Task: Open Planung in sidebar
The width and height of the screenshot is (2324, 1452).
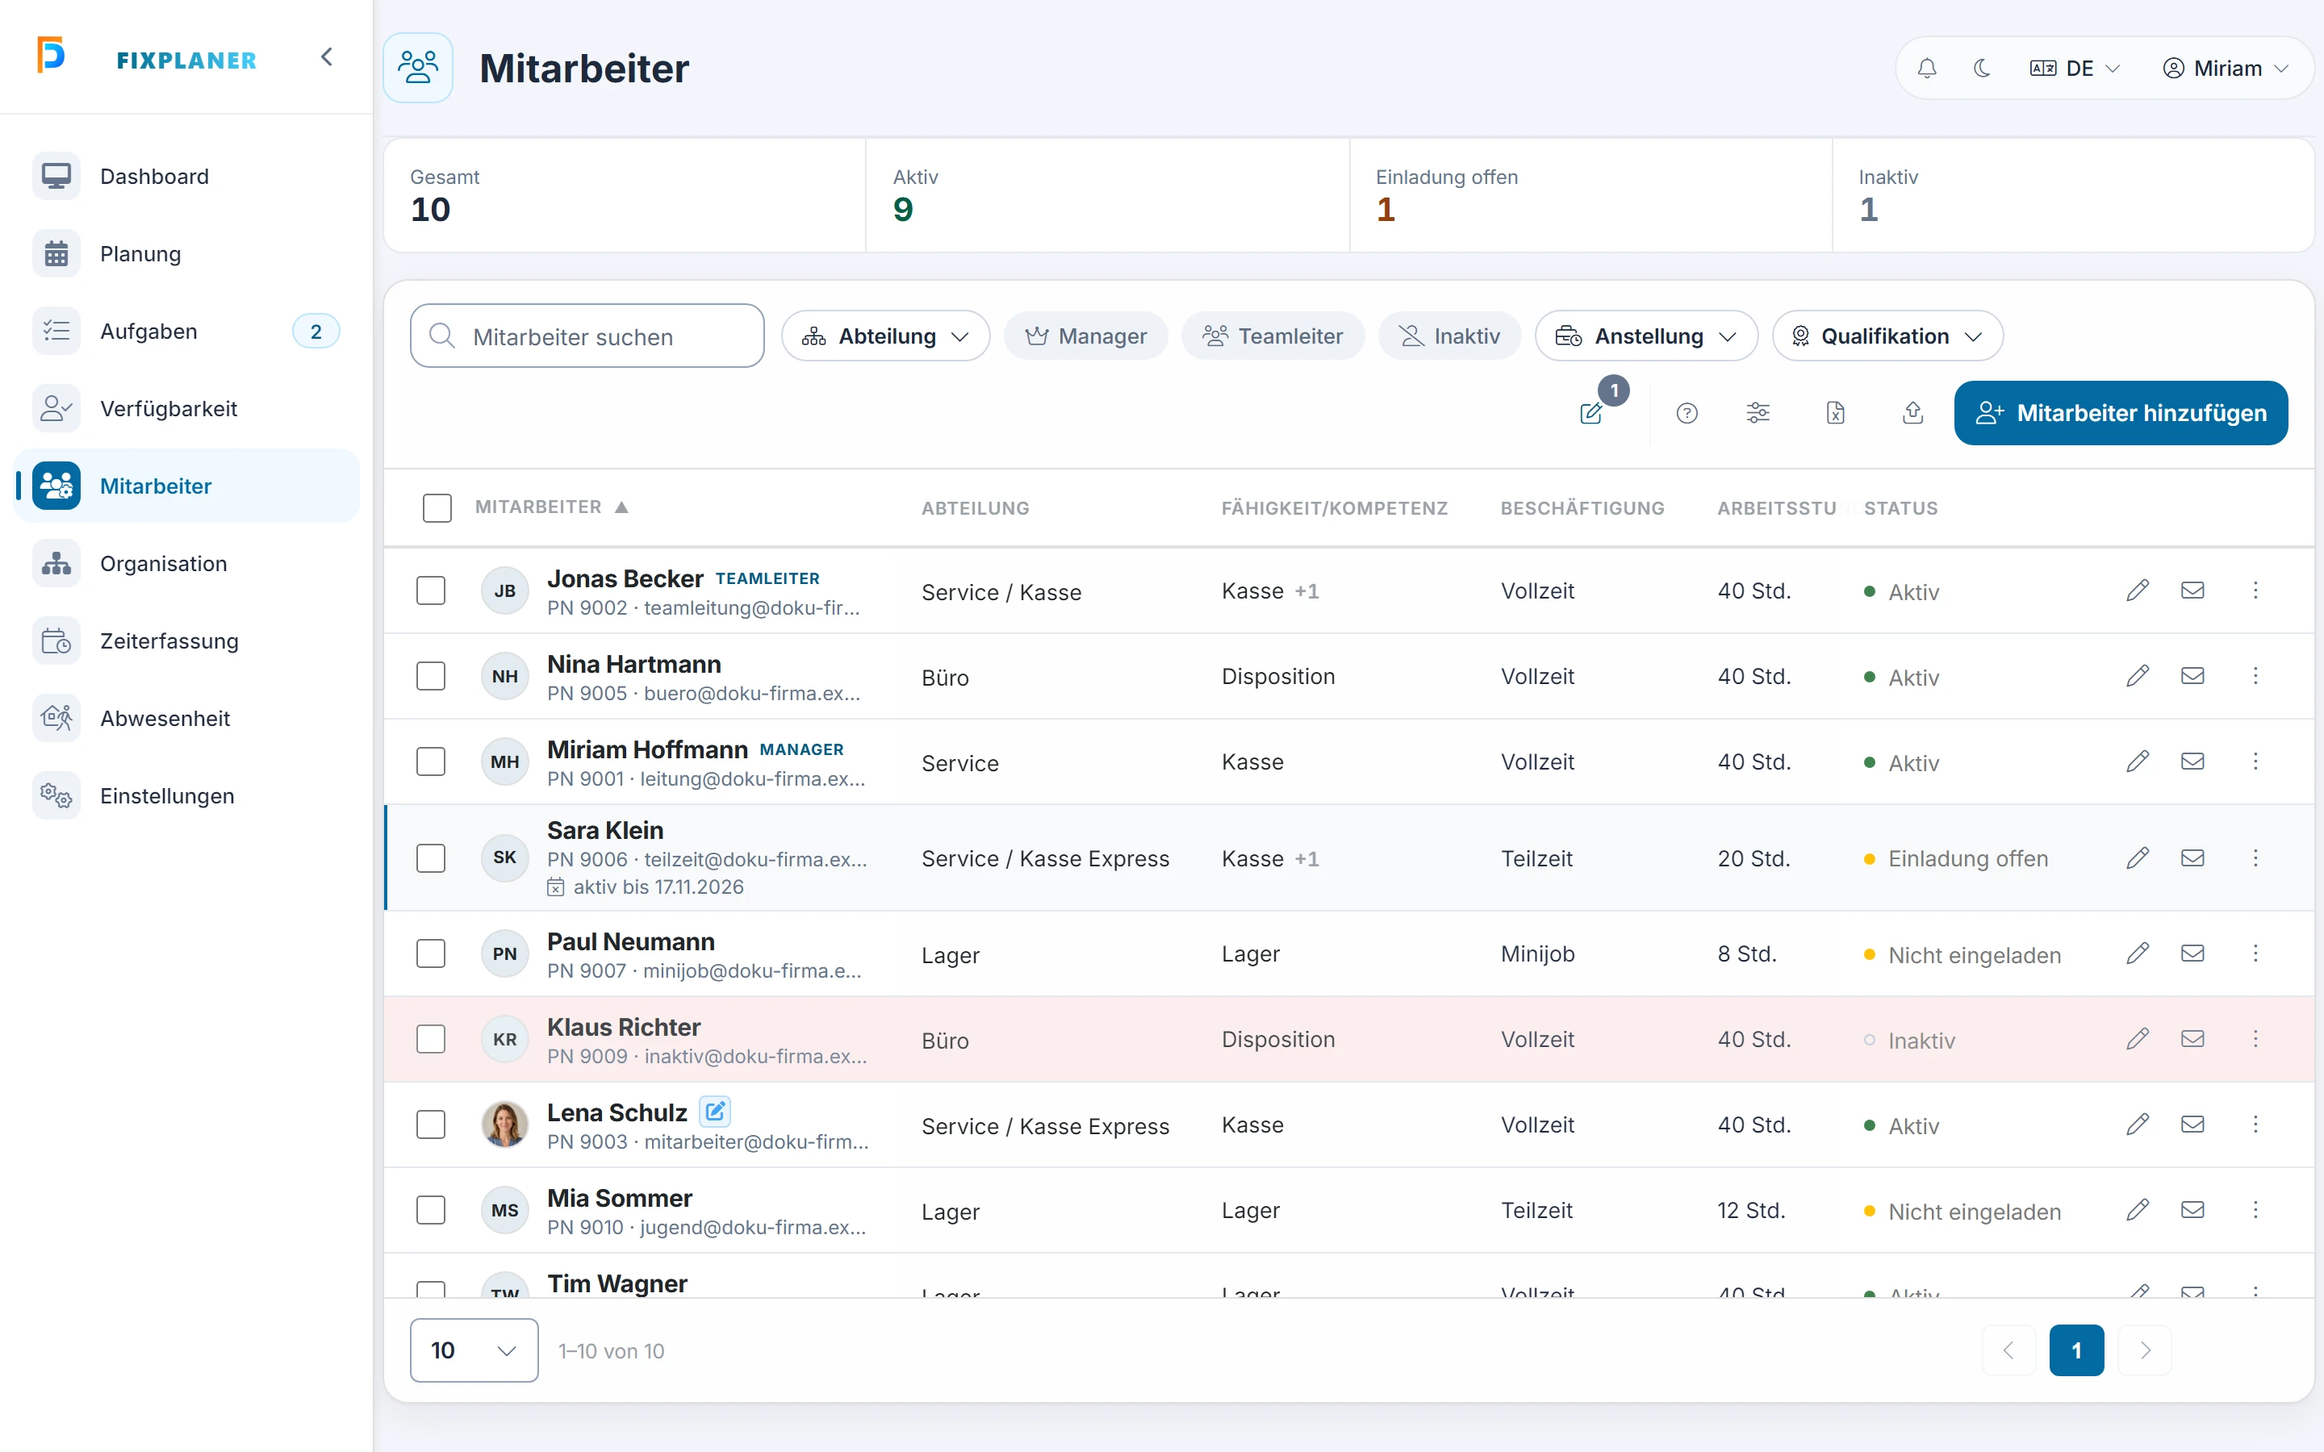Action: tap(187, 253)
